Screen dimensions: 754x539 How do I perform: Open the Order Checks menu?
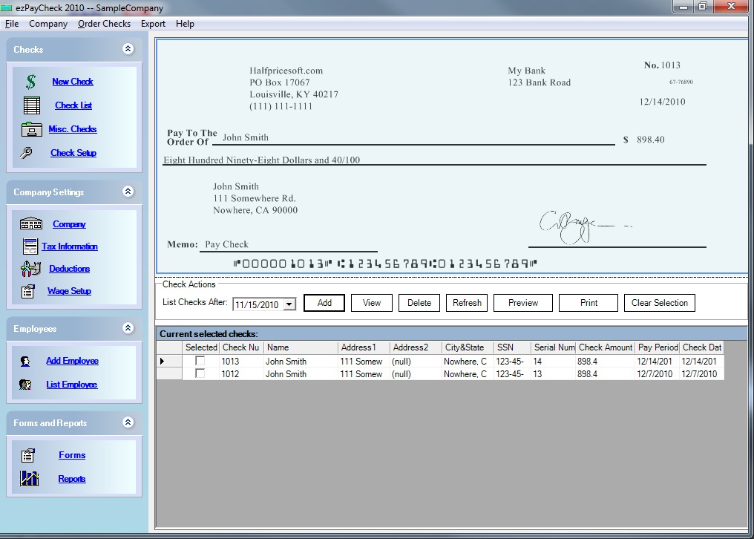[105, 24]
